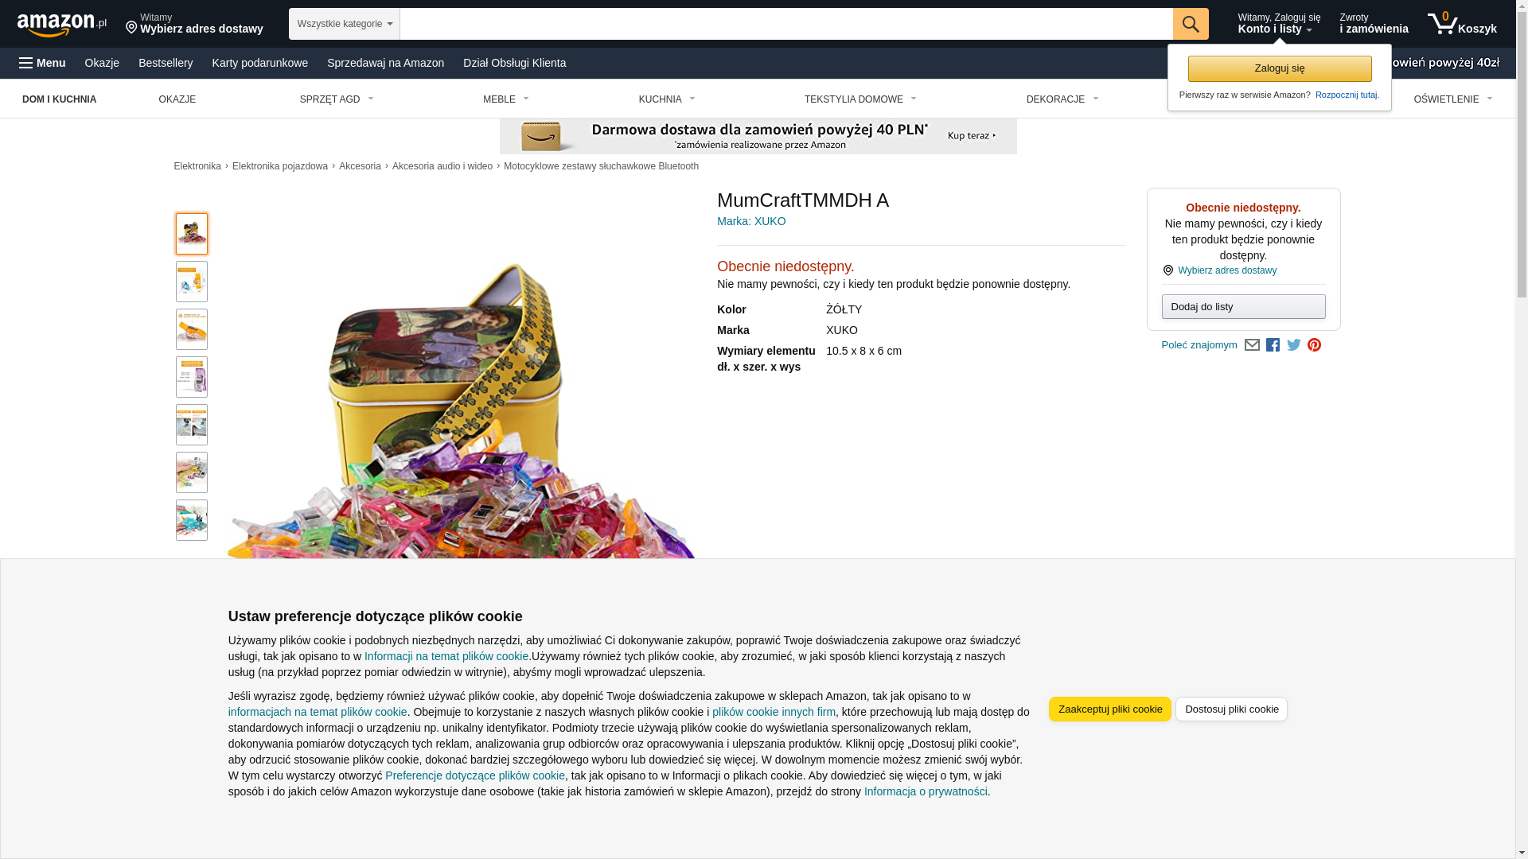Expand the MEBLE category dropdown
The height and width of the screenshot is (859, 1528).
click(x=506, y=99)
